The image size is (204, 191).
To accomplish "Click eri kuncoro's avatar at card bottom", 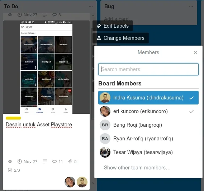I will (x=70, y=182).
